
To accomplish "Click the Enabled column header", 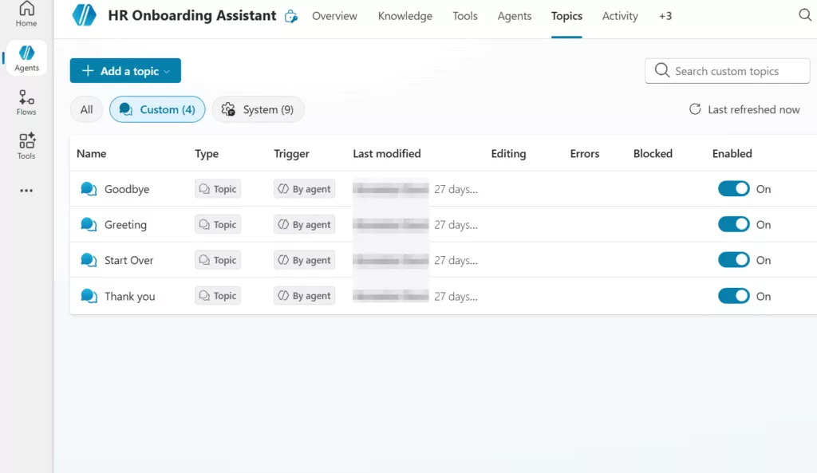I will tap(732, 154).
